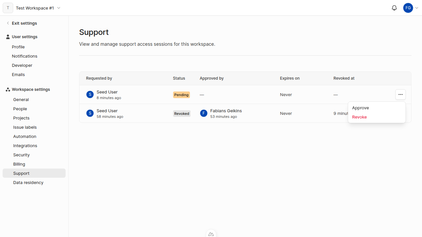The width and height of the screenshot is (422, 237).
Task: Click the Seed User avatar in the Pending row
Action: [90, 94]
